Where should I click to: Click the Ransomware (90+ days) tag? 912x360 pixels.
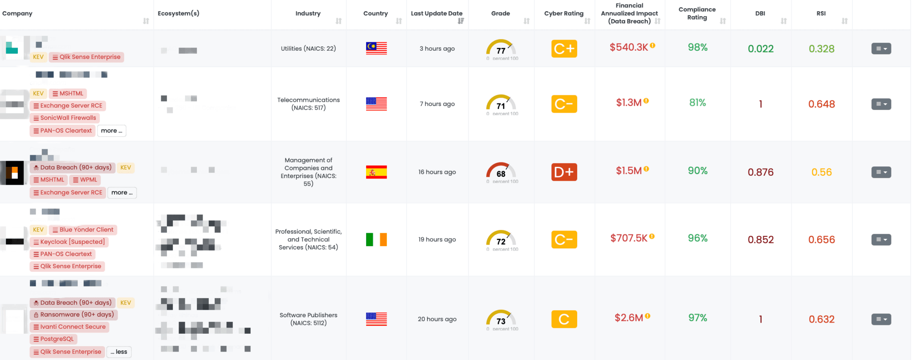pyautogui.click(x=73, y=315)
